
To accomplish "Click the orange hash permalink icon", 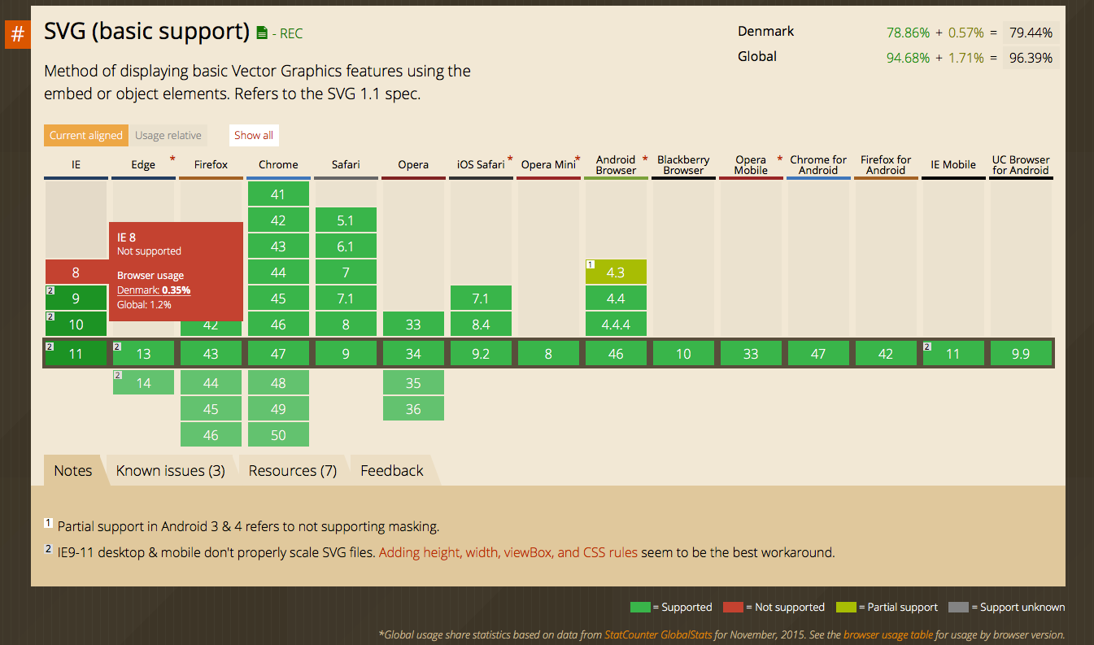I will [x=17, y=36].
